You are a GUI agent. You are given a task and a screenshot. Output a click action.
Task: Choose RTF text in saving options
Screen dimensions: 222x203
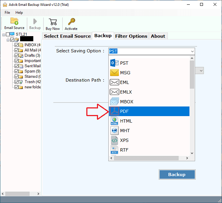point(124,150)
